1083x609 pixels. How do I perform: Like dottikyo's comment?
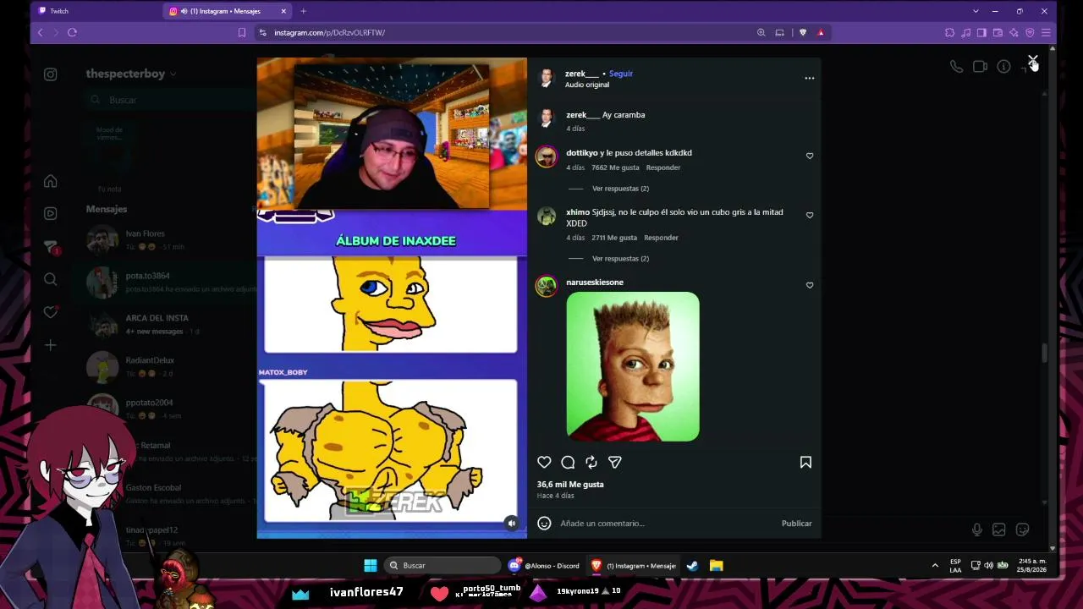810,156
